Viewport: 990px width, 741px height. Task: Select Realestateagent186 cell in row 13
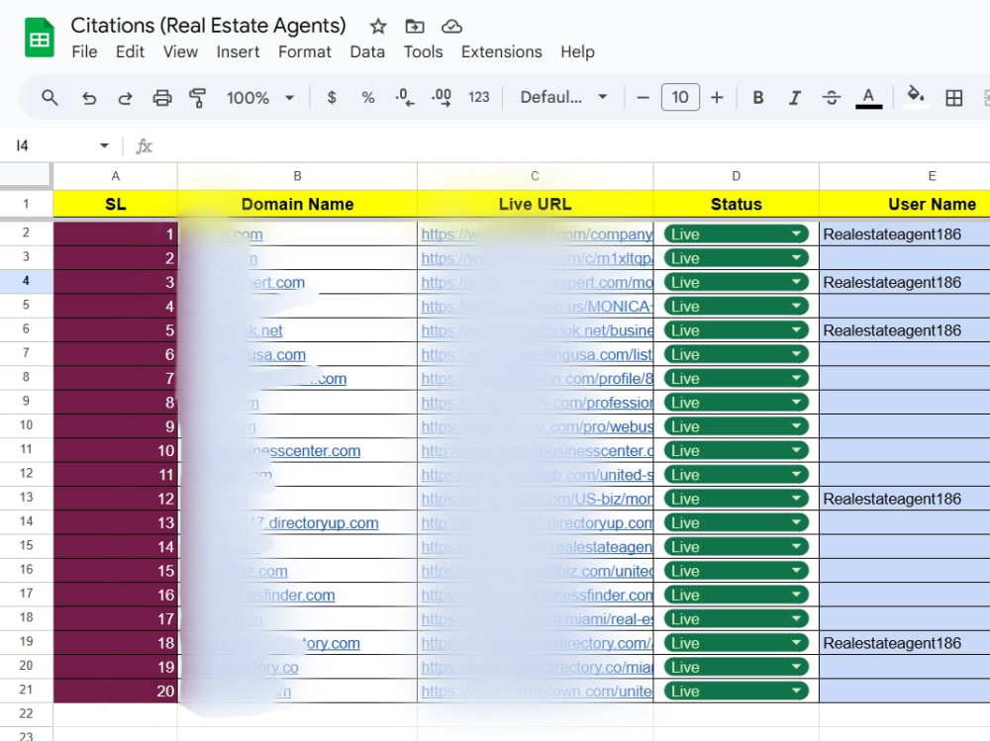(905, 499)
